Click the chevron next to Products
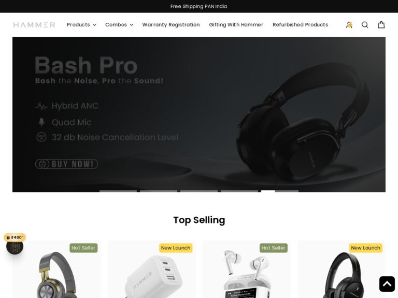398x298 pixels. click(x=94, y=25)
